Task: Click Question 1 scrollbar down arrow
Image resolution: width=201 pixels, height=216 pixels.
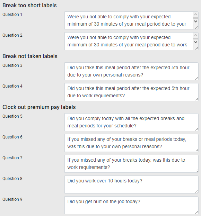Action: point(195,21)
